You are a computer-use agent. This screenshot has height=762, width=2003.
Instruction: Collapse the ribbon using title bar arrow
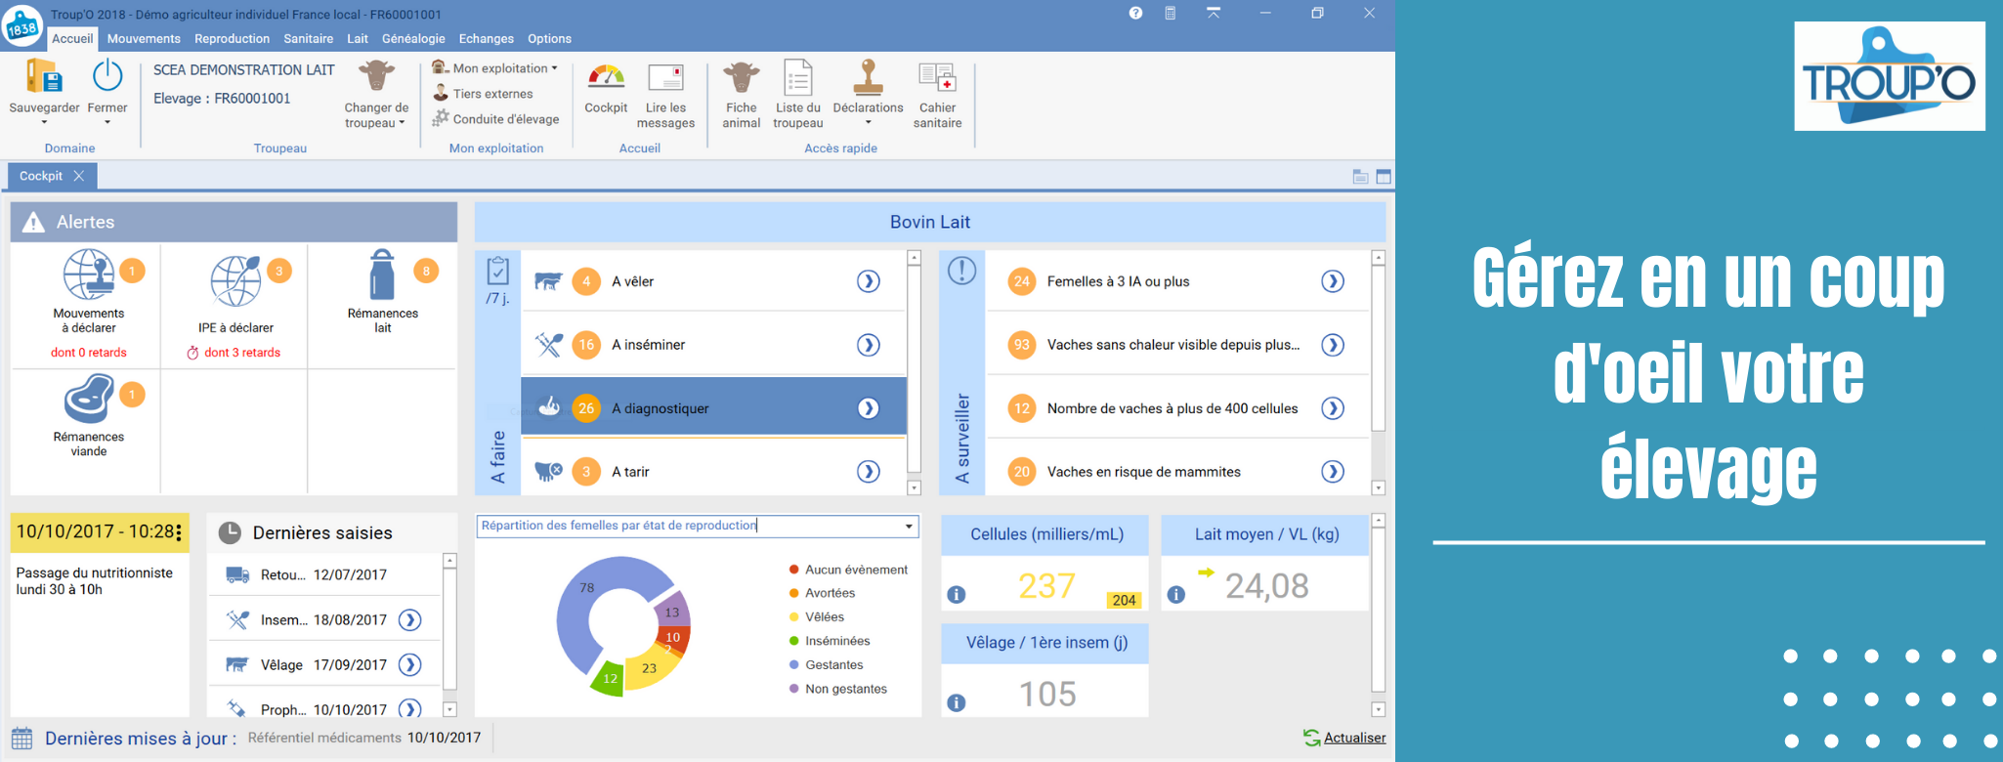pyautogui.click(x=1214, y=13)
